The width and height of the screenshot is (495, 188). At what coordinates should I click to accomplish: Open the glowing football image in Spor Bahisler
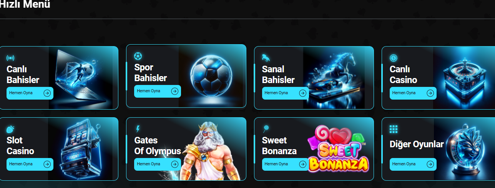click(x=211, y=75)
